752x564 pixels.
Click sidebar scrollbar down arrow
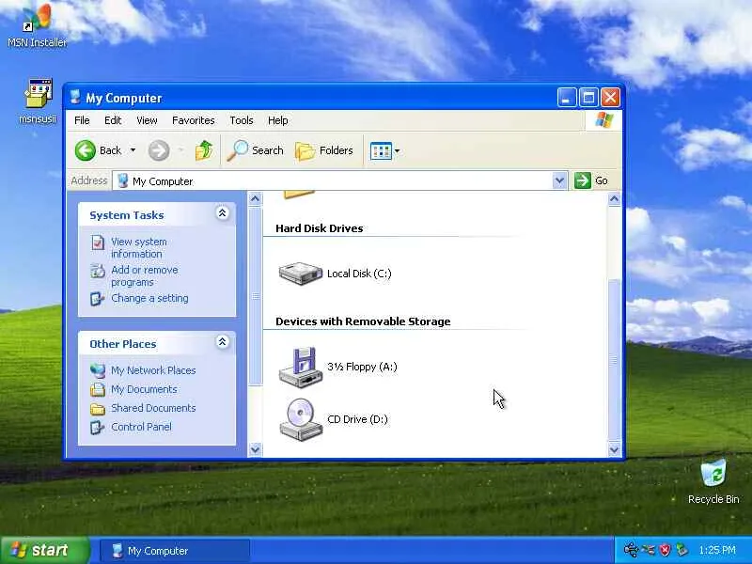pos(255,449)
